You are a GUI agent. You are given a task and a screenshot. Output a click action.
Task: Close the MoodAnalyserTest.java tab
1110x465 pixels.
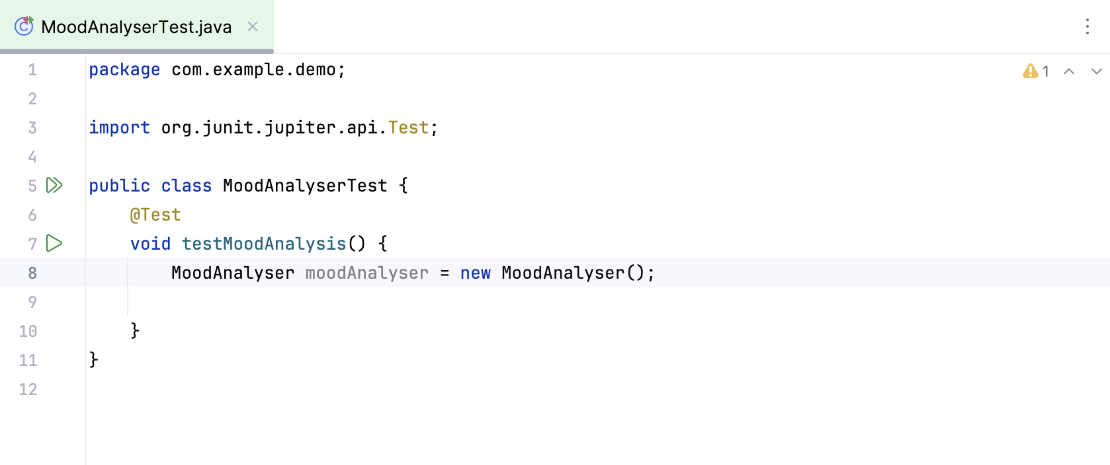pyautogui.click(x=253, y=26)
